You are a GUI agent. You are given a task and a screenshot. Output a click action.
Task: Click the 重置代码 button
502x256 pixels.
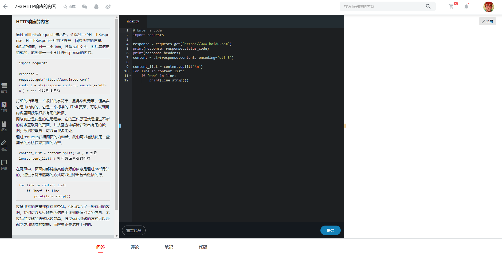(x=134, y=230)
